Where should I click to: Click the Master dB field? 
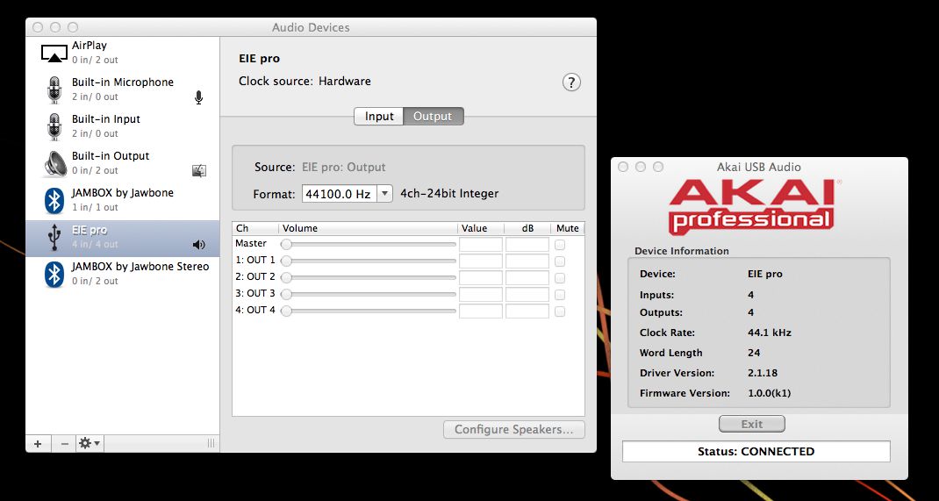[x=527, y=244]
